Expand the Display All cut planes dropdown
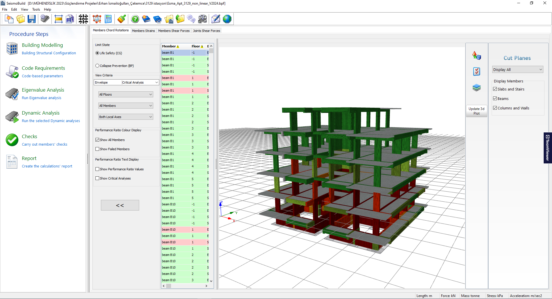 [517, 70]
